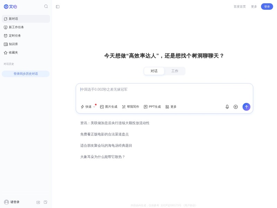Select the PPT生成 tool

click(152, 107)
